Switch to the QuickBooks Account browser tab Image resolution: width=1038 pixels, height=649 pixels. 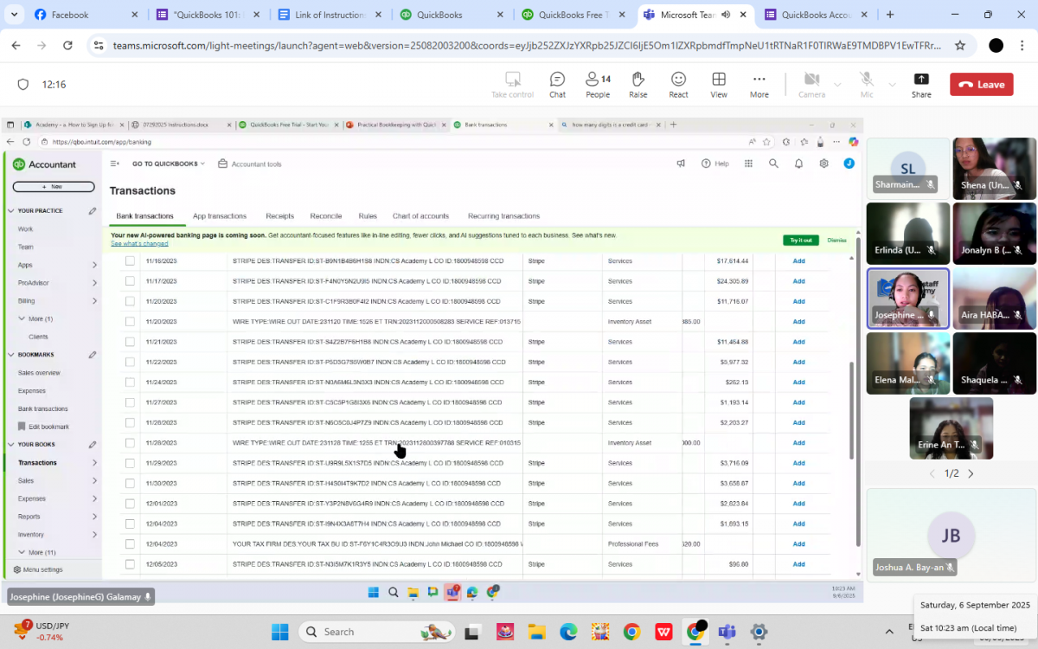[813, 15]
